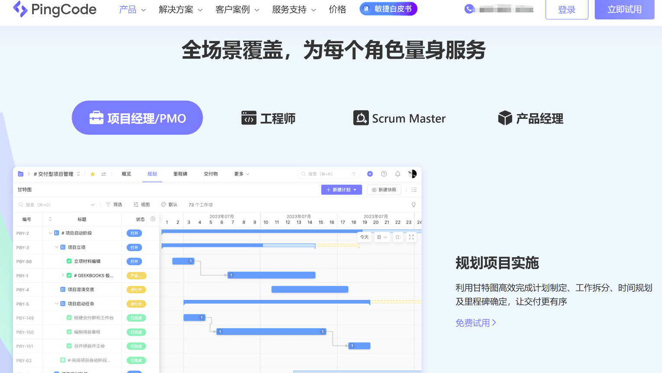Click the 登录 button
This screenshot has height=373, width=662.
click(x=567, y=10)
